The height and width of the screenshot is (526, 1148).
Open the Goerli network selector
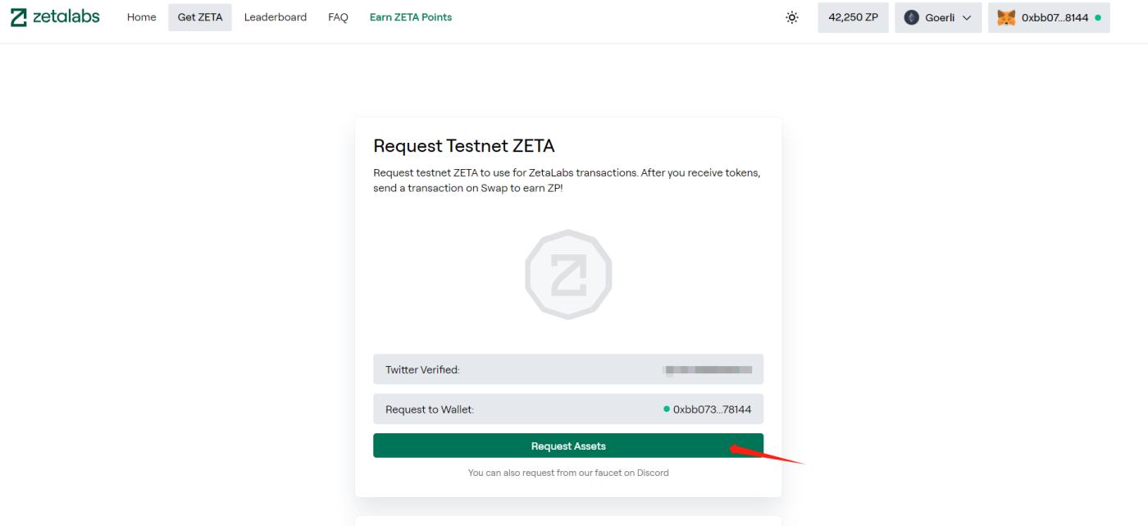coord(938,17)
